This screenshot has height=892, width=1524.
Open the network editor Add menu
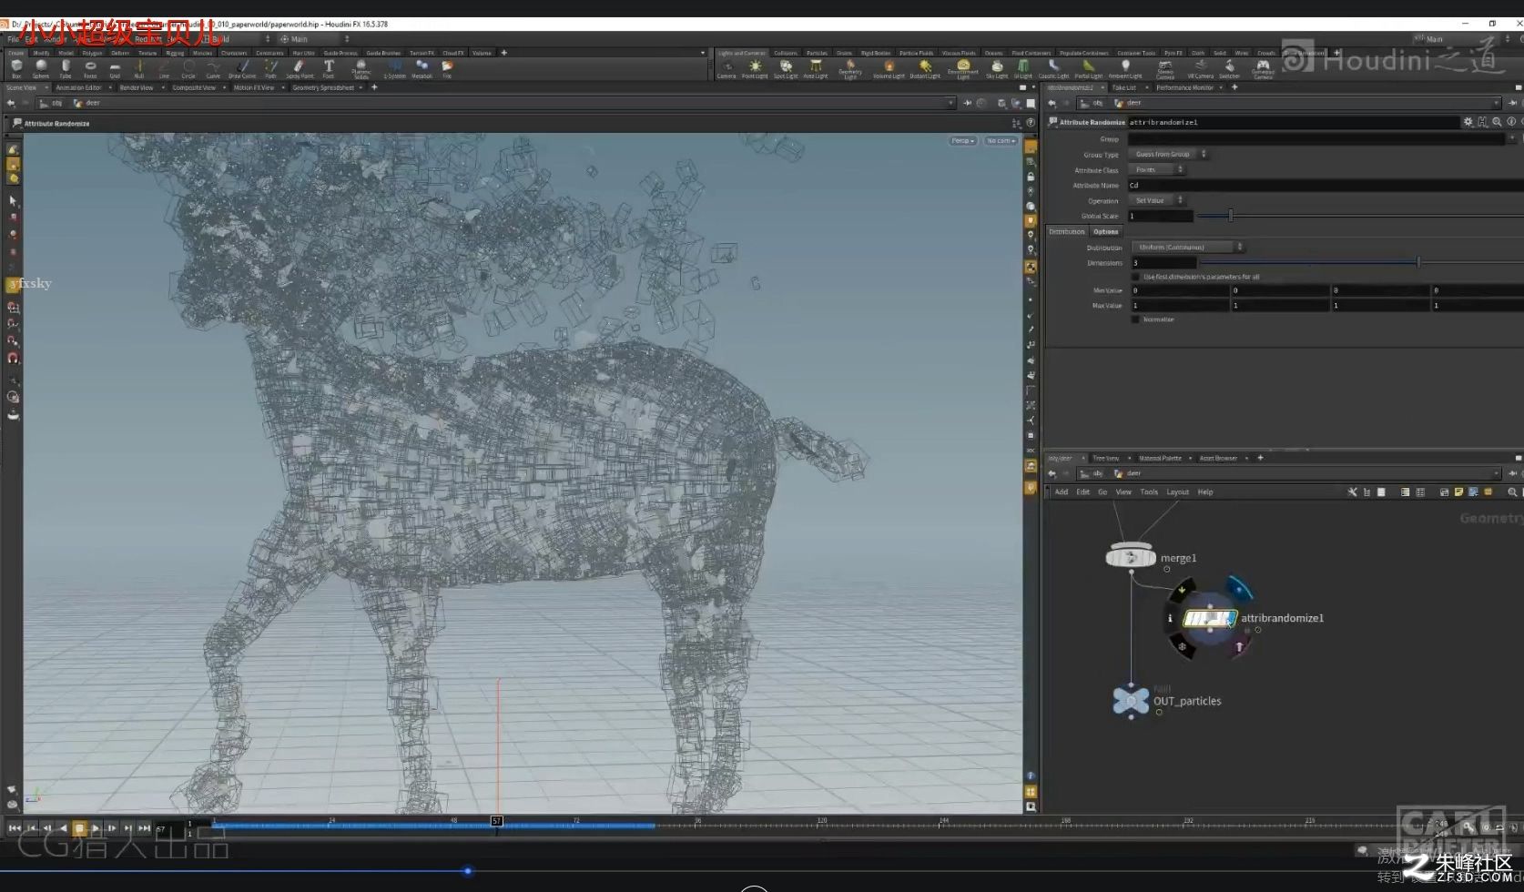tap(1062, 492)
